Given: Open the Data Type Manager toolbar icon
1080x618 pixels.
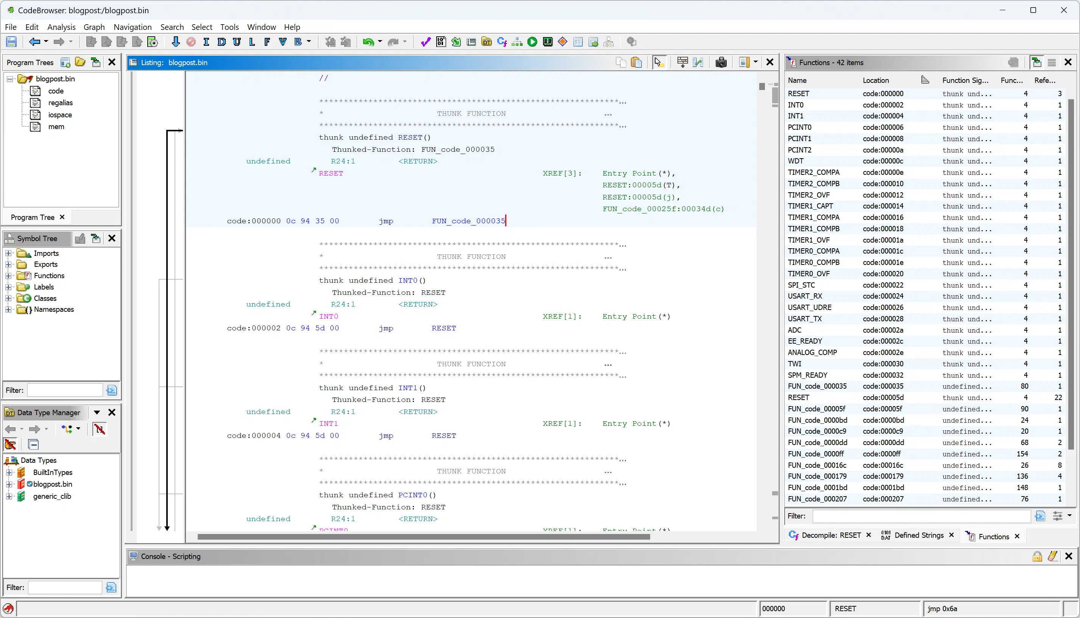Looking at the screenshot, I should pos(487,42).
